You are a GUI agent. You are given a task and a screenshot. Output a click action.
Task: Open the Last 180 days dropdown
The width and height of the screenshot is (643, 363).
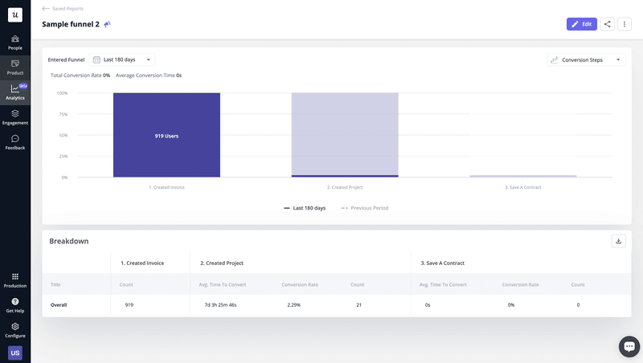pos(122,59)
